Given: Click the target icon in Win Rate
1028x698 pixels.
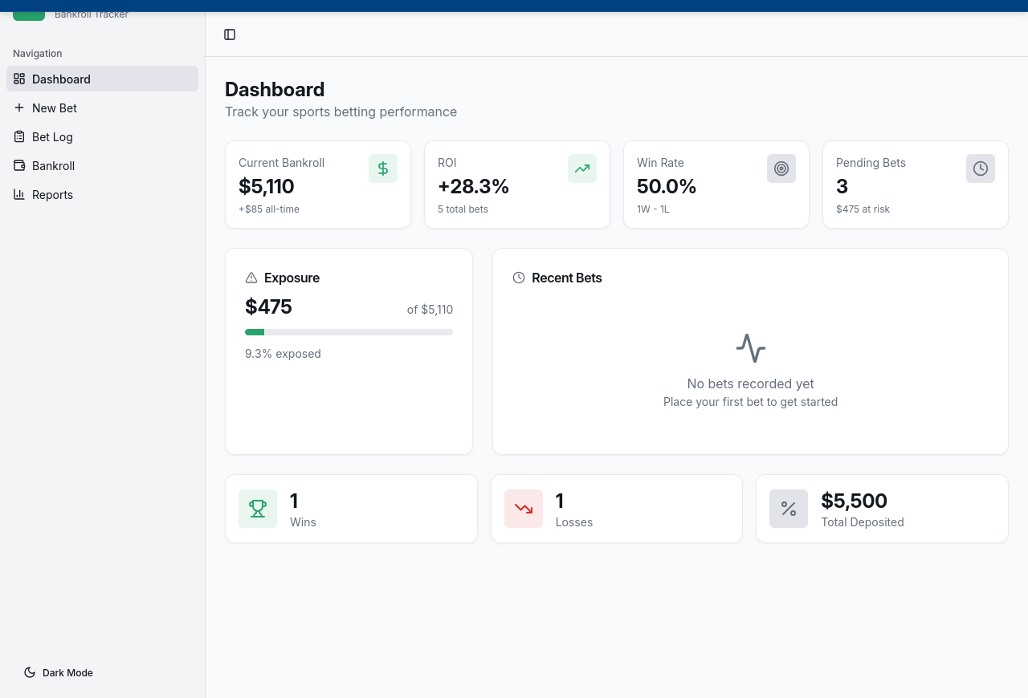Looking at the screenshot, I should (781, 168).
